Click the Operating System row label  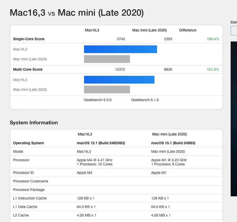tap(29, 143)
